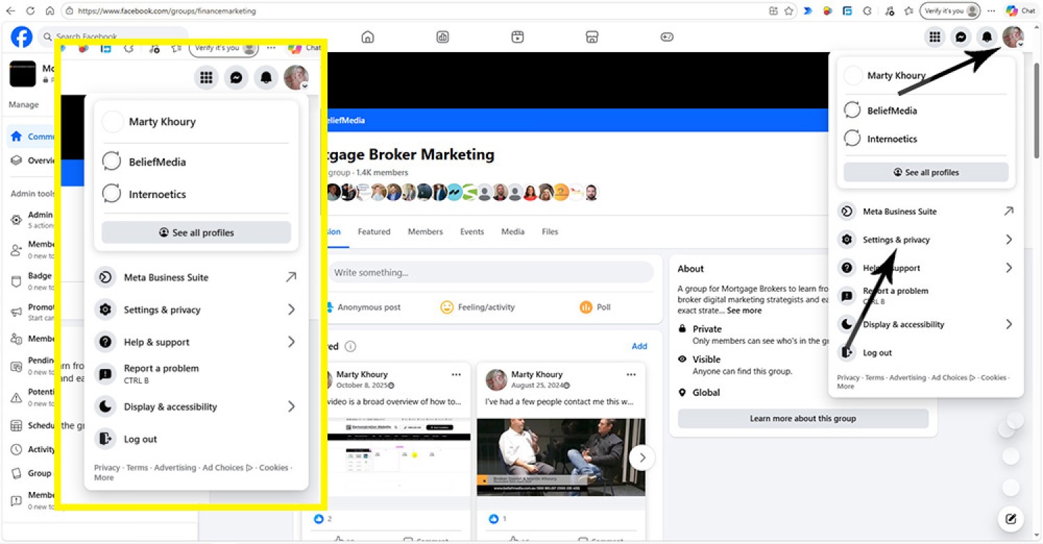1043x544 pixels.
Task: Open the Gaming controller icon
Action: [667, 37]
